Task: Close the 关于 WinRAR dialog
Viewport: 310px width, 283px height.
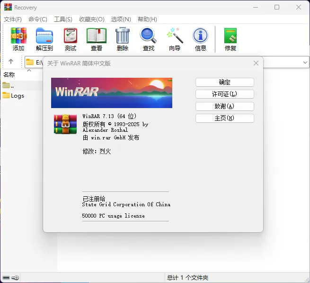Action: coord(256,63)
